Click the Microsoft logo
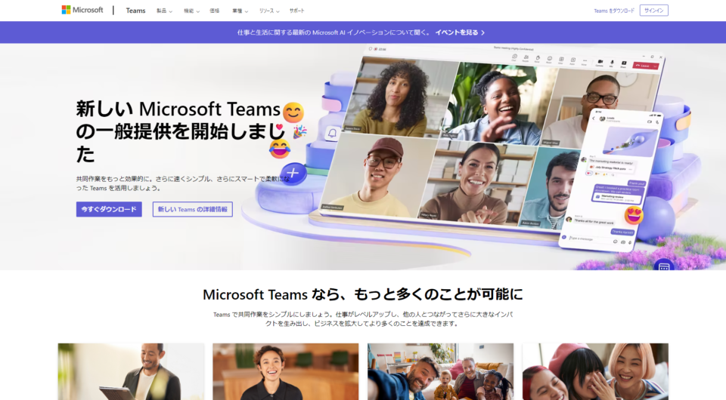 pyautogui.click(x=82, y=10)
